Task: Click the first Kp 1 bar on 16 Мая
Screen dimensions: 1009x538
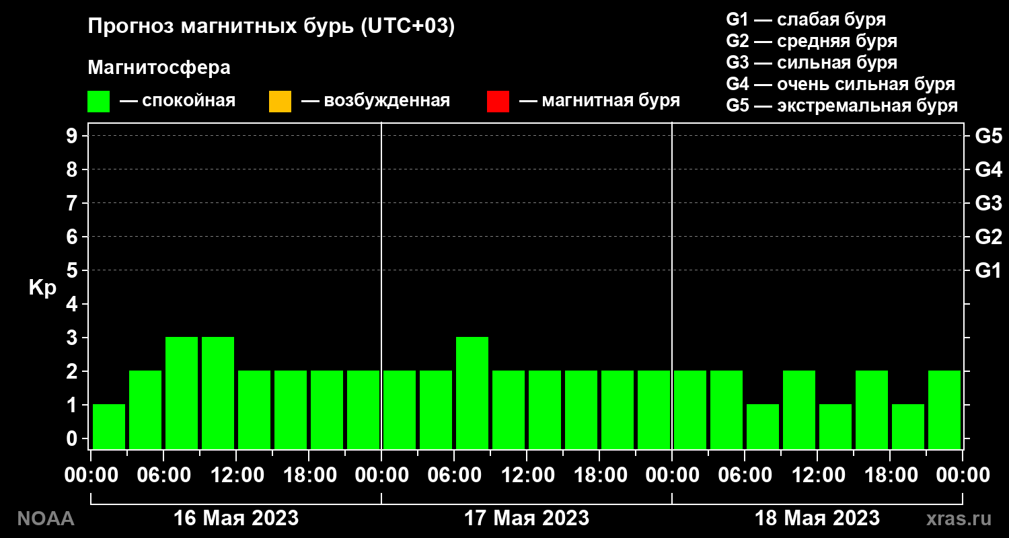Action: pos(109,426)
